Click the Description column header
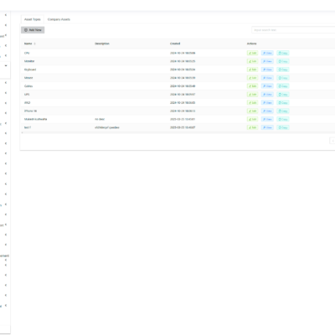Screen dimensions: 335x335 click(102, 44)
